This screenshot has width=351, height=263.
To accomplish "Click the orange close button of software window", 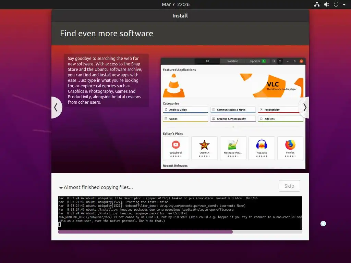I will click(301, 61).
